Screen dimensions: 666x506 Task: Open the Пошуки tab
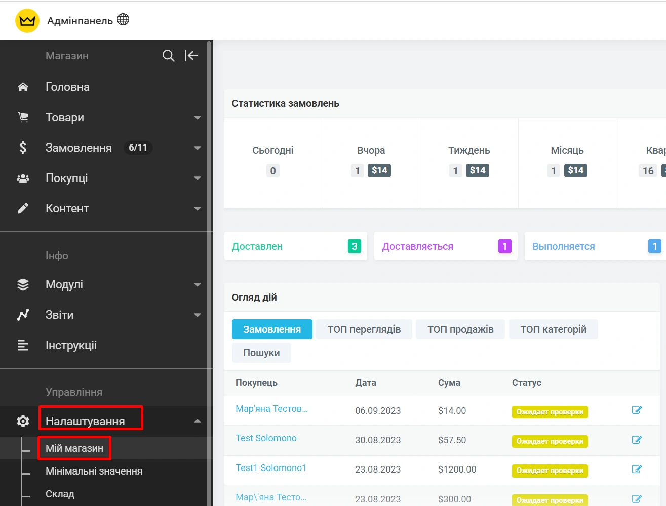coord(261,353)
